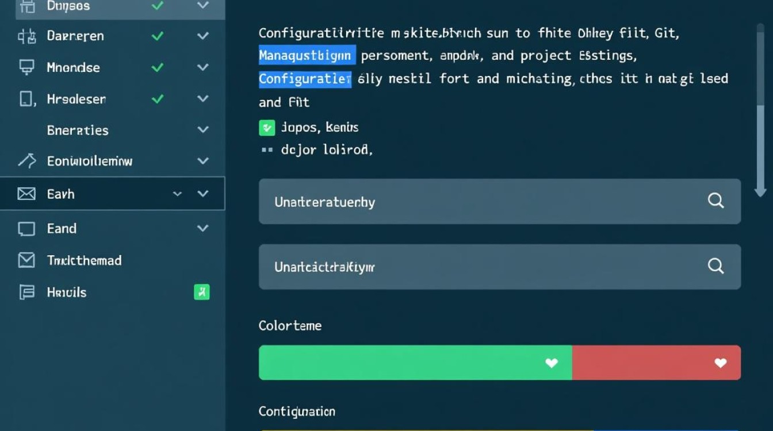
Task: Toggle the green checkbox next to Jopos, kenirs
Action: [267, 127]
